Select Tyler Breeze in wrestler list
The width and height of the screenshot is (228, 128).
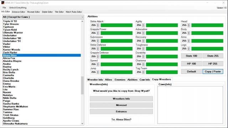click(x=42, y=24)
